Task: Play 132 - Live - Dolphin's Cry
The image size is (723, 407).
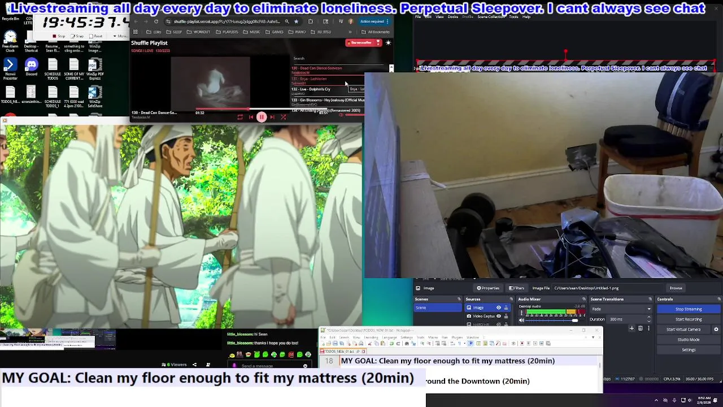Action: point(328,90)
